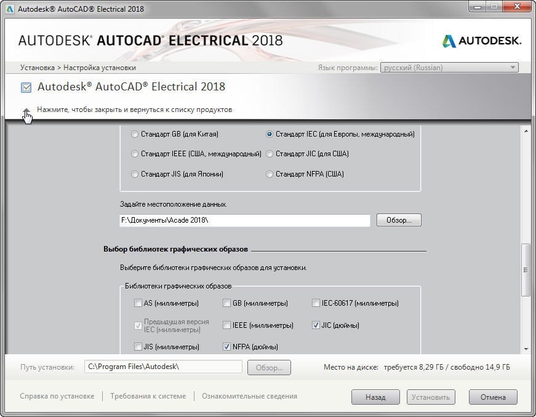
Task: Click the Назад button
Action: (375, 397)
